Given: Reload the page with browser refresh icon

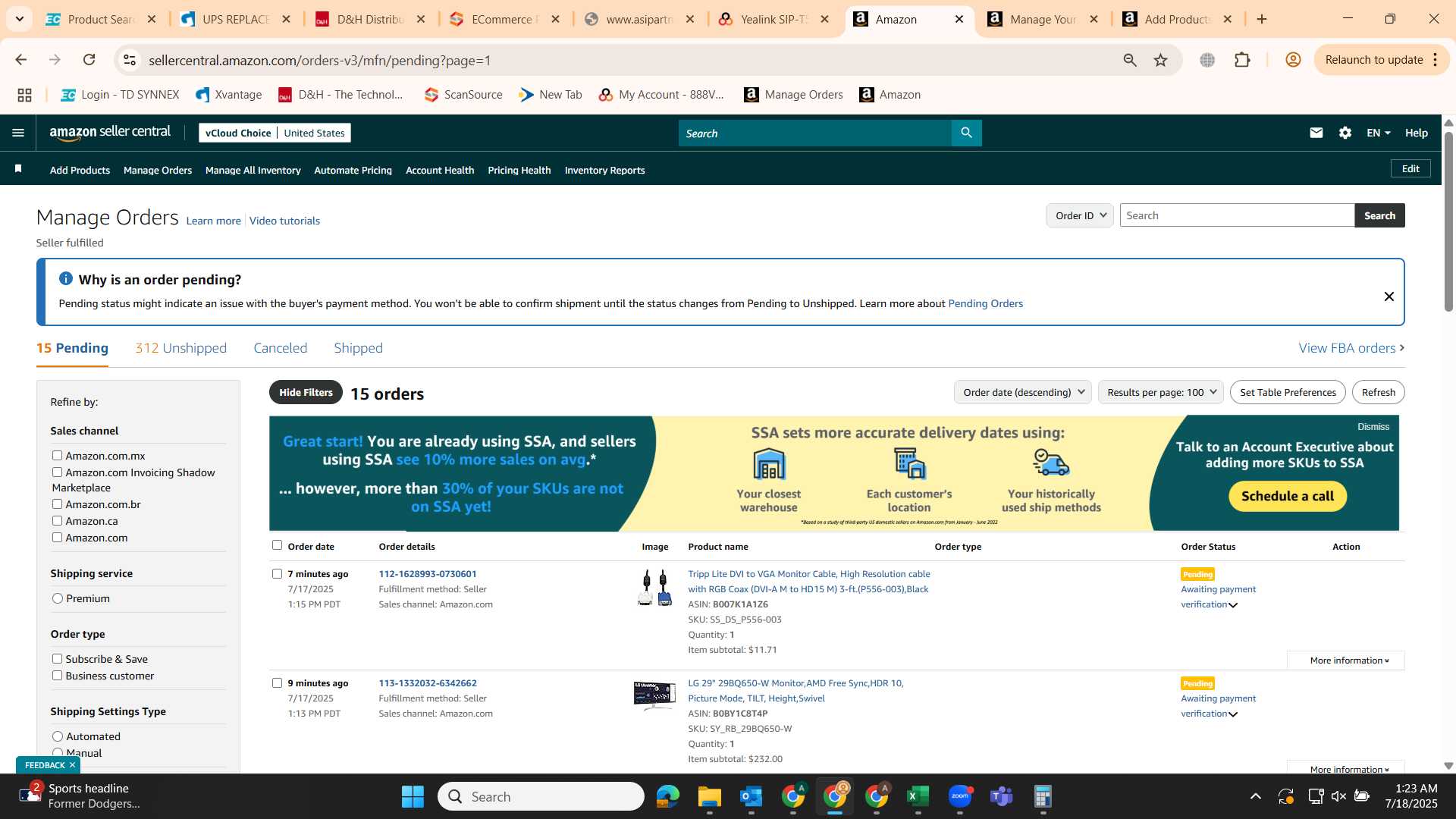Looking at the screenshot, I should 89,60.
